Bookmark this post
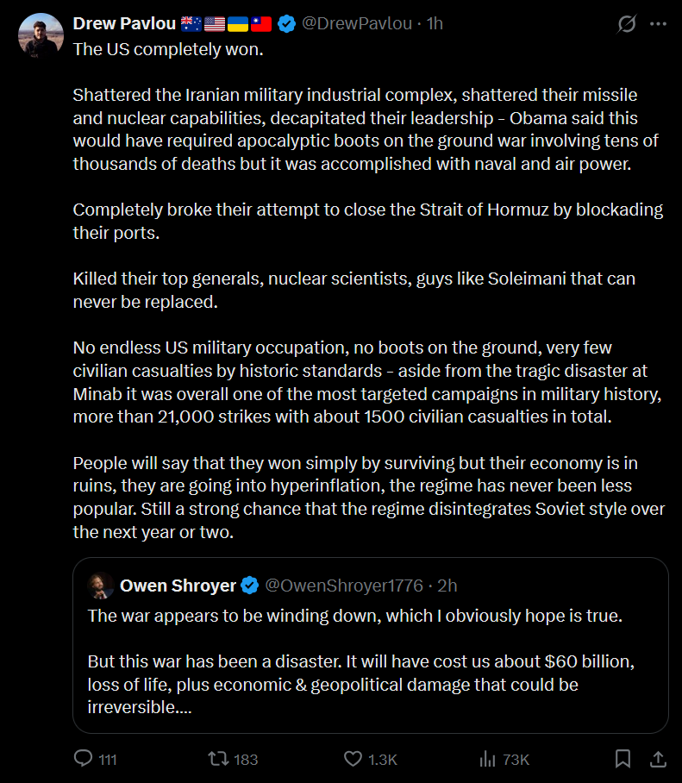Viewport: 682px width, 783px height. point(623,759)
